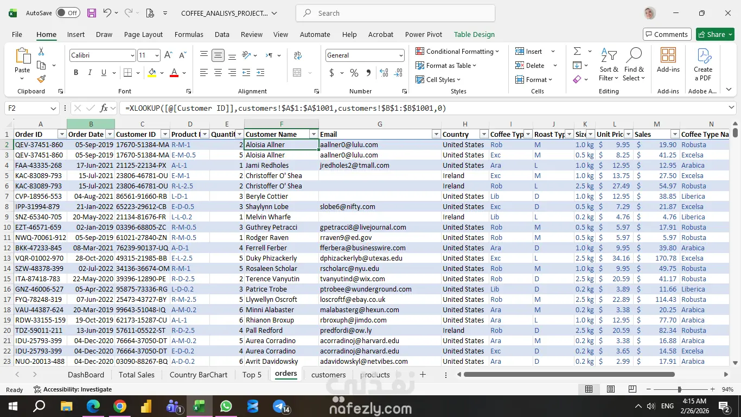This screenshot has width=741, height=417.
Task: Click the Format Painter brush icon
Action: coord(41,79)
